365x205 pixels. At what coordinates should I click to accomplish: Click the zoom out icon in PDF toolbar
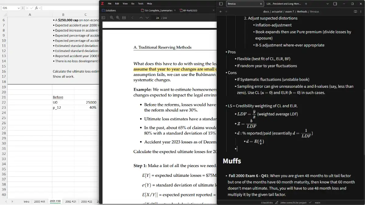[x=112, y=18]
